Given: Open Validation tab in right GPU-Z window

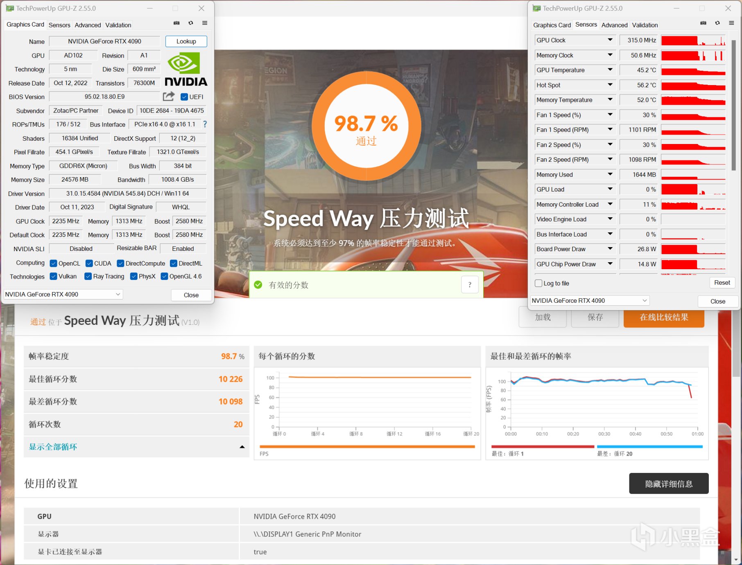Looking at the screenshot, I should tap(645, 25).
